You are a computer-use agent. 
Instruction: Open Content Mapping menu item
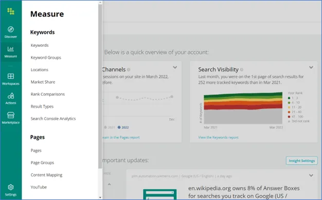click(x=46, y=175)
